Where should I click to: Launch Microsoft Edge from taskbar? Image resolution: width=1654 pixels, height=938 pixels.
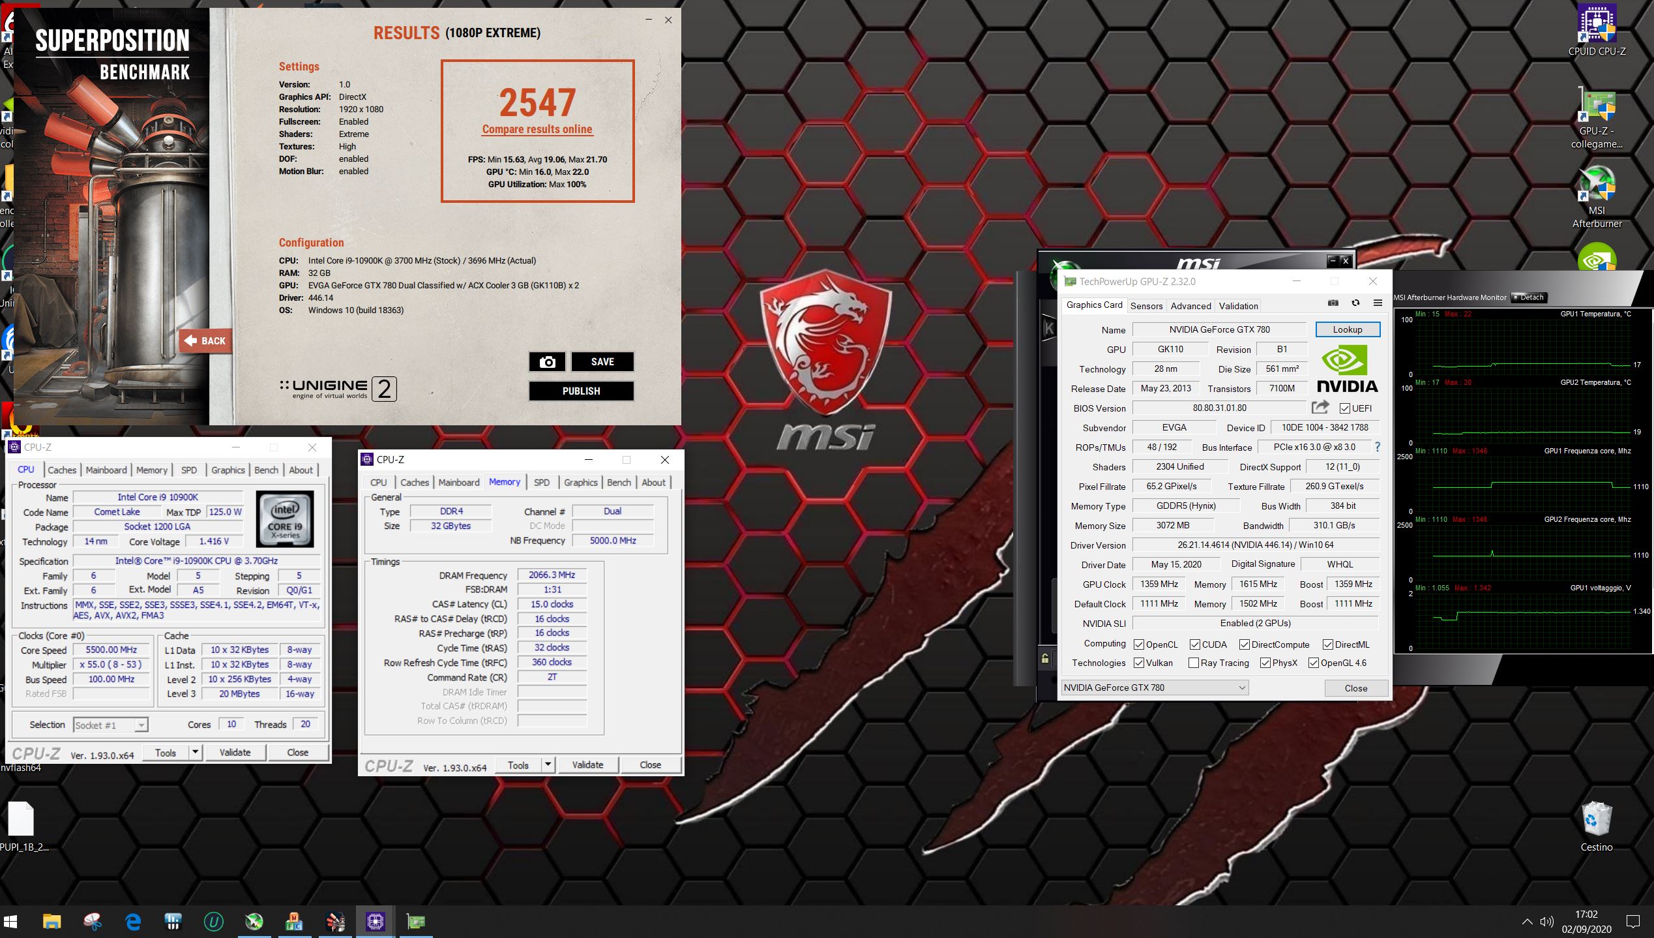133,921
